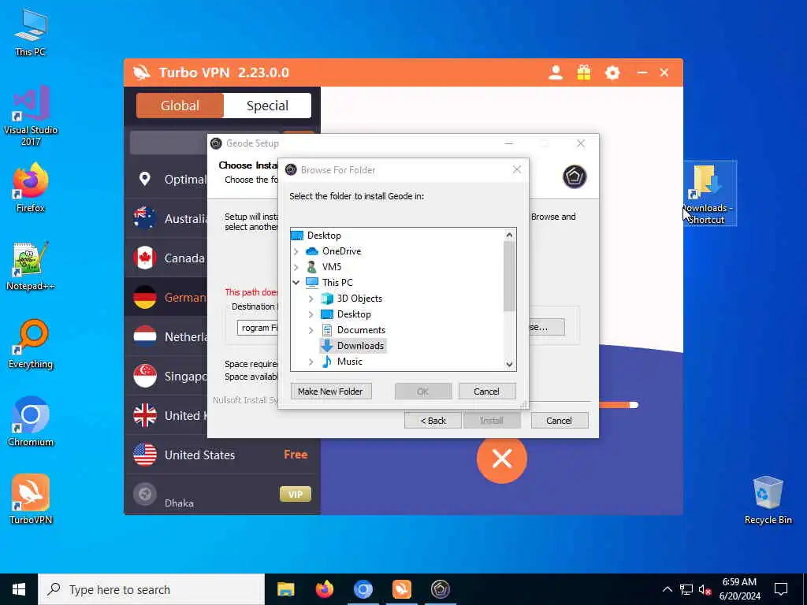Click the taskbar search box
807x605 pixels.
pyautogui.click(x=151, y=589)
